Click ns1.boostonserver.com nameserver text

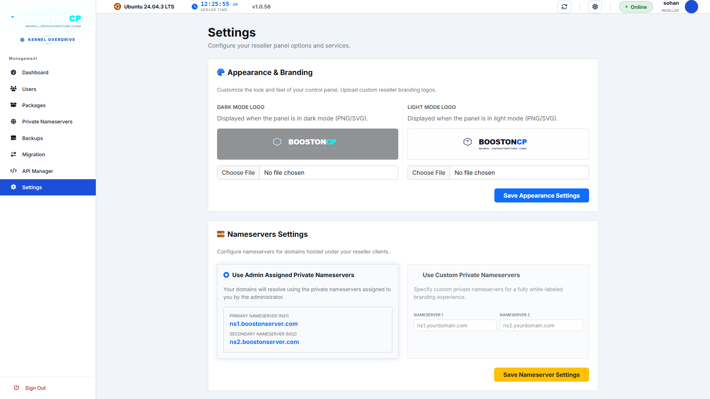point(264,324)
